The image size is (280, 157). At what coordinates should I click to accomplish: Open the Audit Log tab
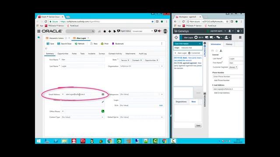[143, 54]
